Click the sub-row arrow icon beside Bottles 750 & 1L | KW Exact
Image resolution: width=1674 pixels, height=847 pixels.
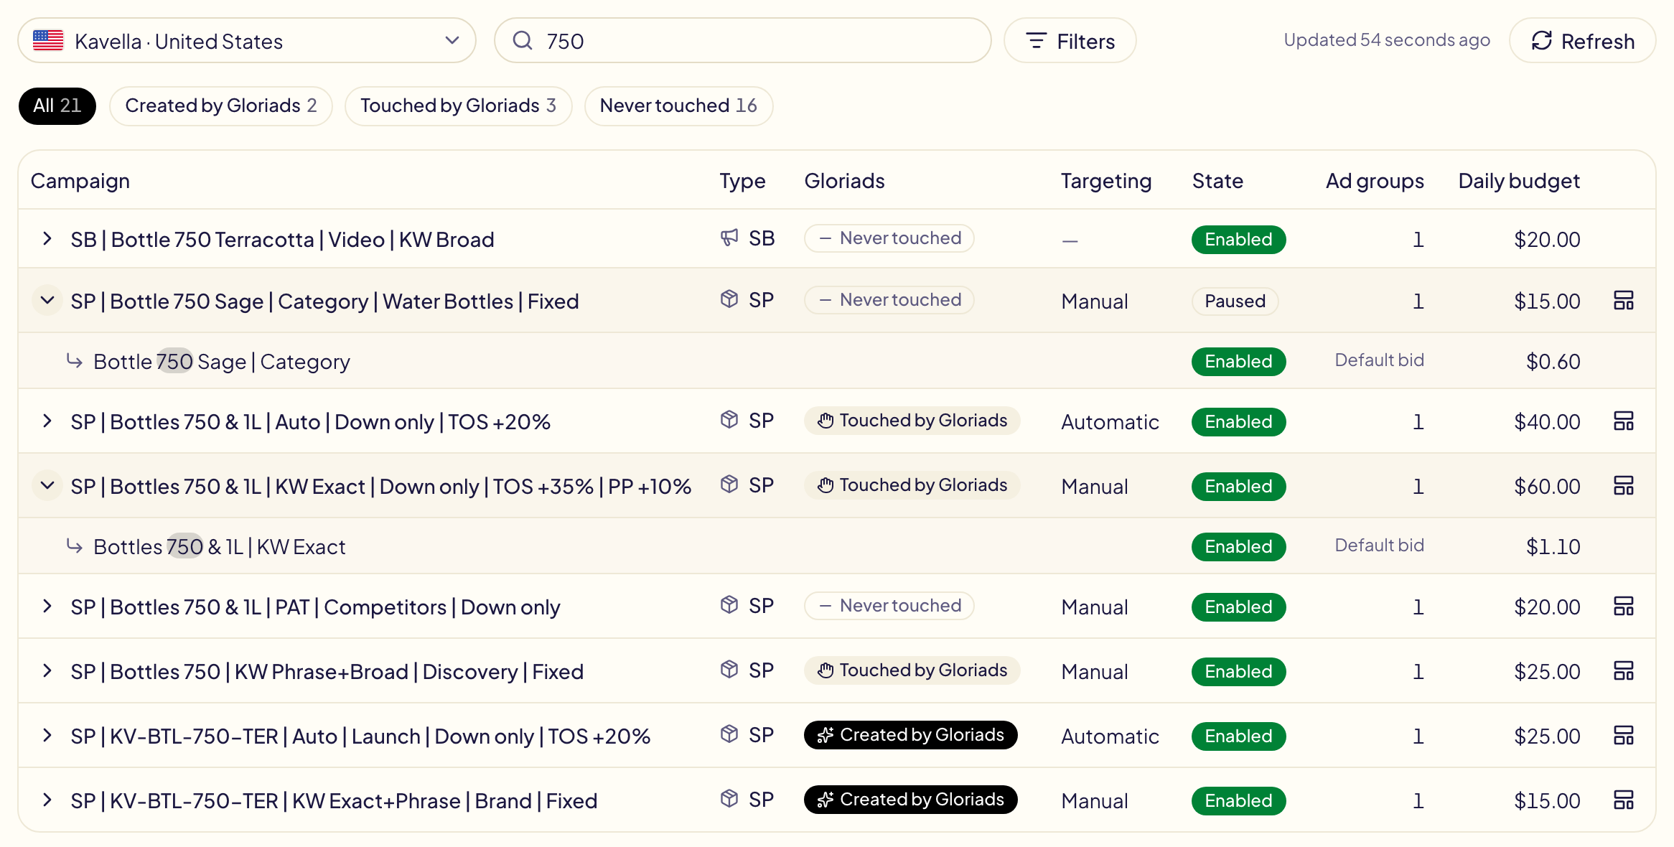tap(74, 546)
